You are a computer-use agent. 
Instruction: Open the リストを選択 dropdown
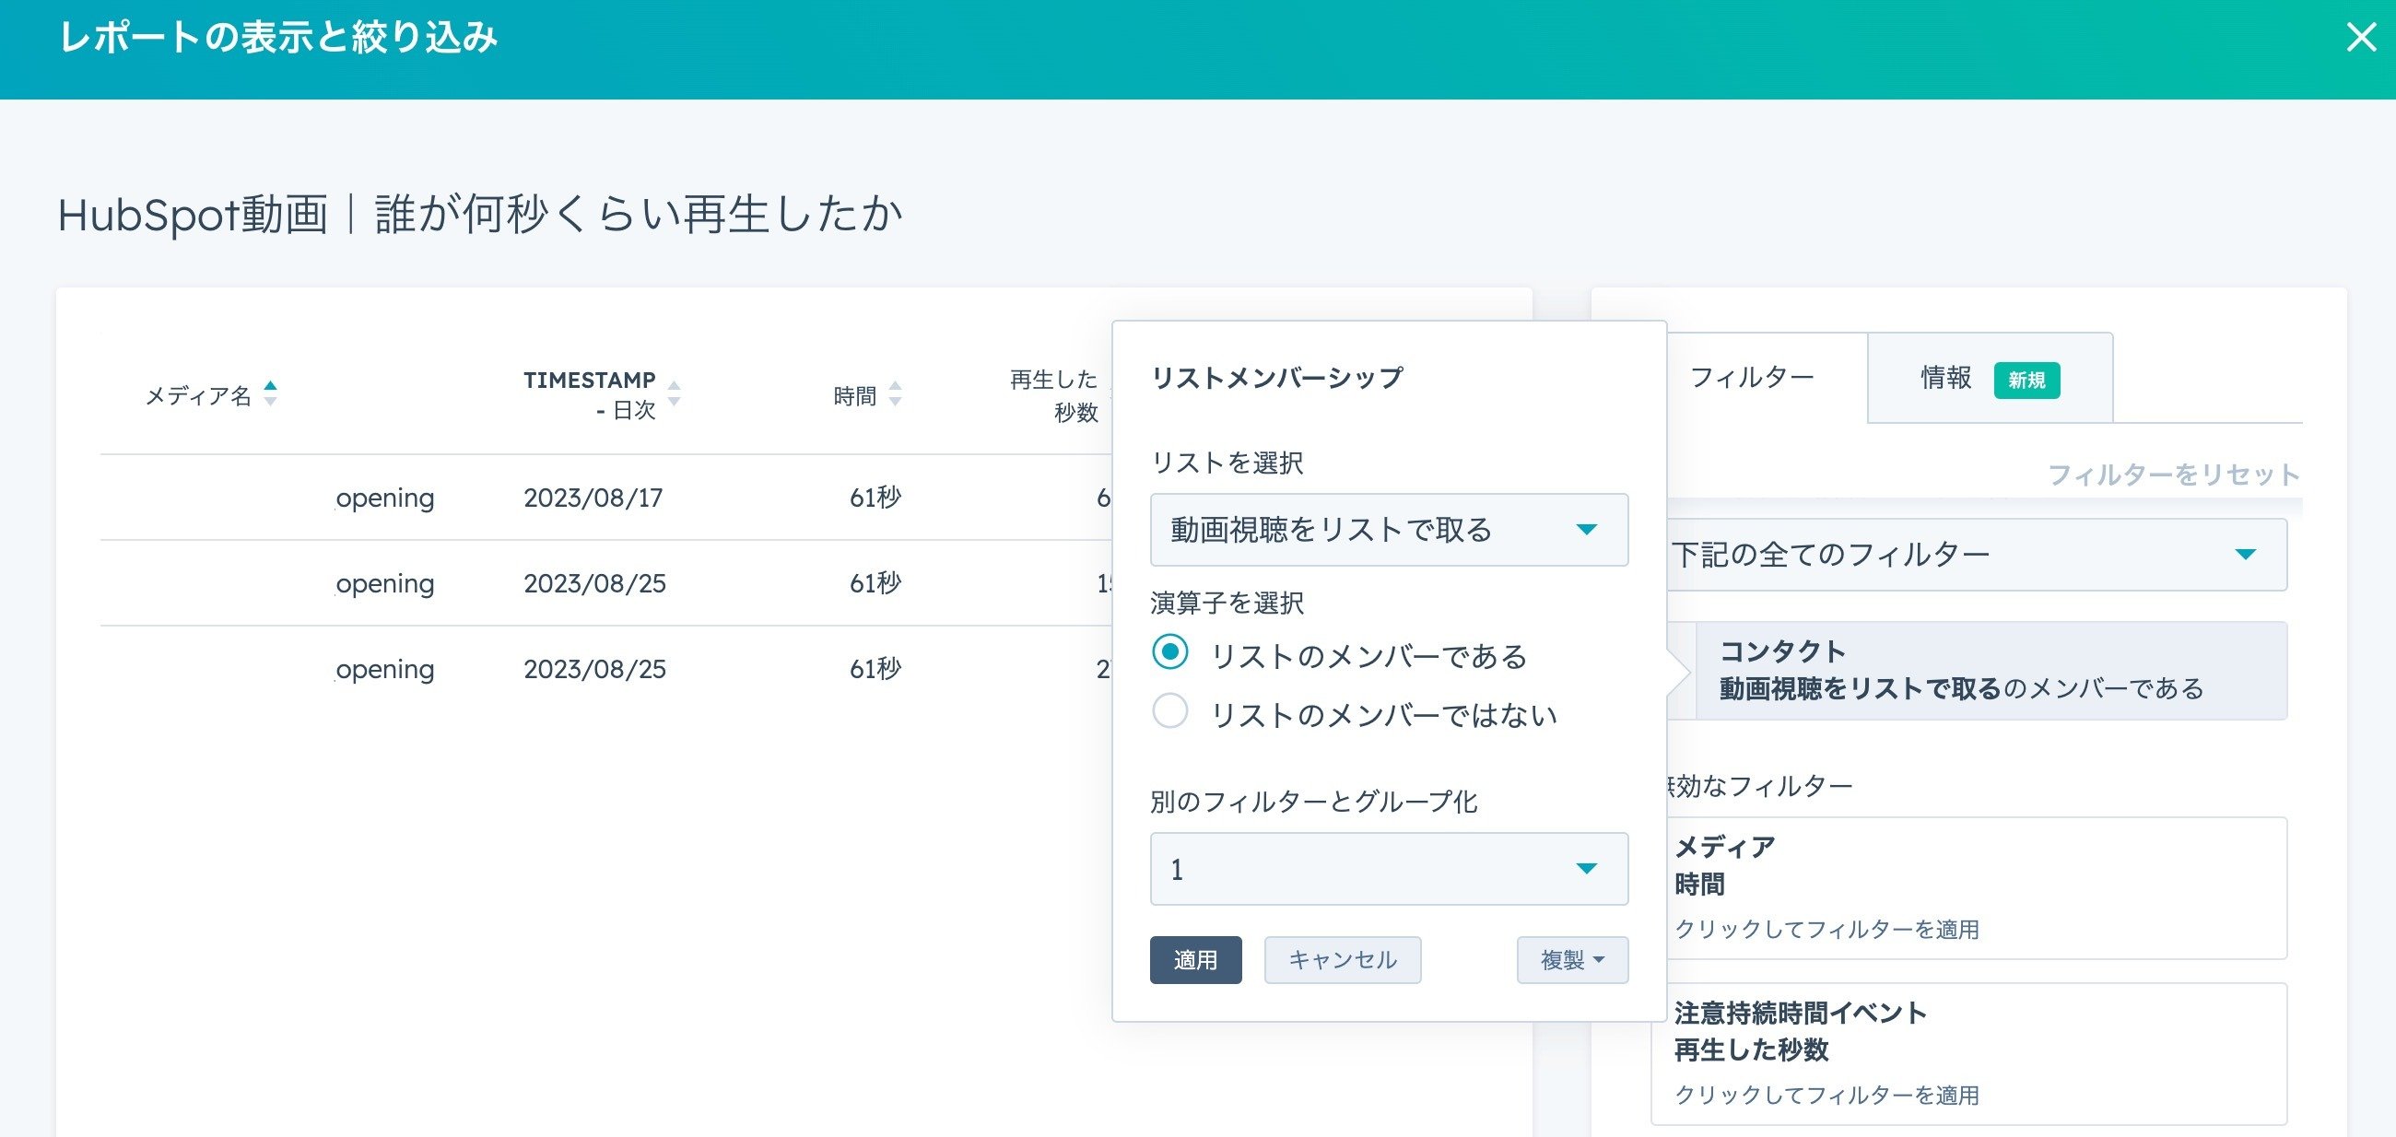pyautogui.click(x=1389, y=530)
